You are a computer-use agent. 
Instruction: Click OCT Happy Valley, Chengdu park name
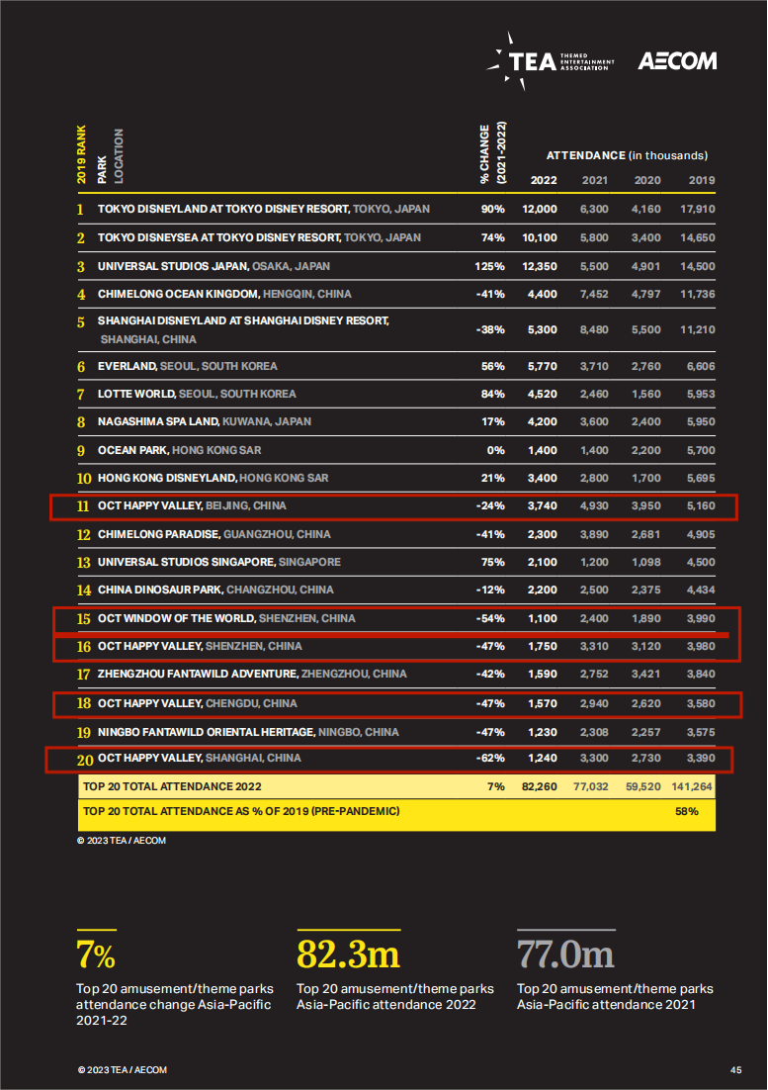tap(198, 703)
